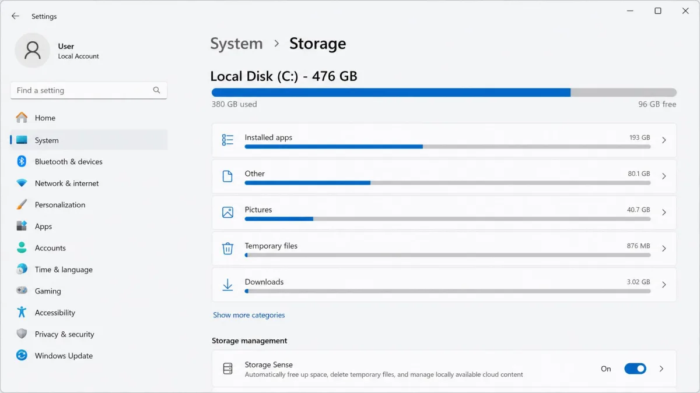This screenshot has width=700, height=393.
Task: Click the 96 GB free text
Action: coord(657,104)
